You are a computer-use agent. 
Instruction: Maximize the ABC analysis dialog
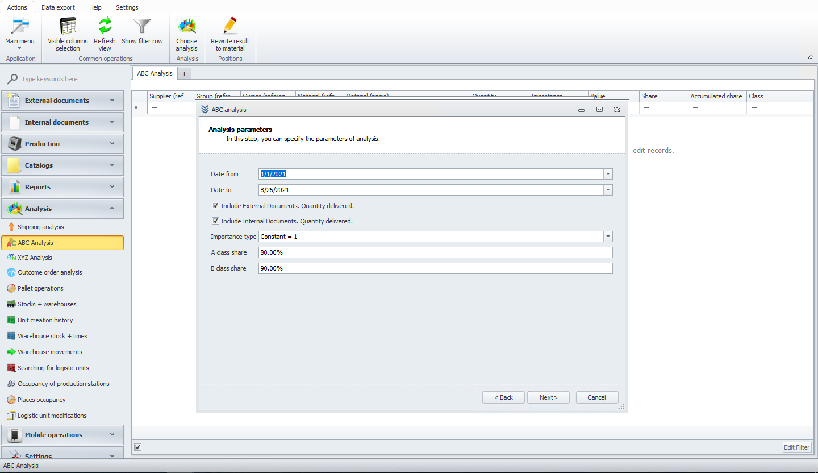point(599,110)
